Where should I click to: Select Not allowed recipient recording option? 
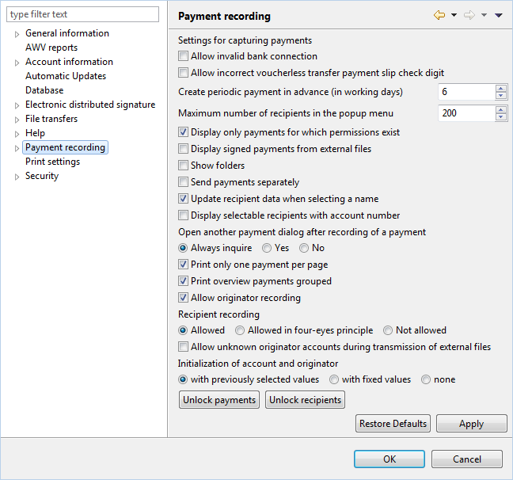click(x=388, y=330)
